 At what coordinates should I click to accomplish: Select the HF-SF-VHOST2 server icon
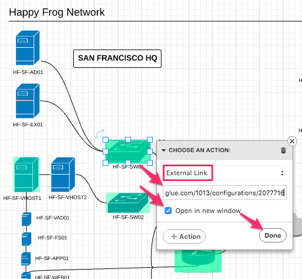tap(63, 175)
